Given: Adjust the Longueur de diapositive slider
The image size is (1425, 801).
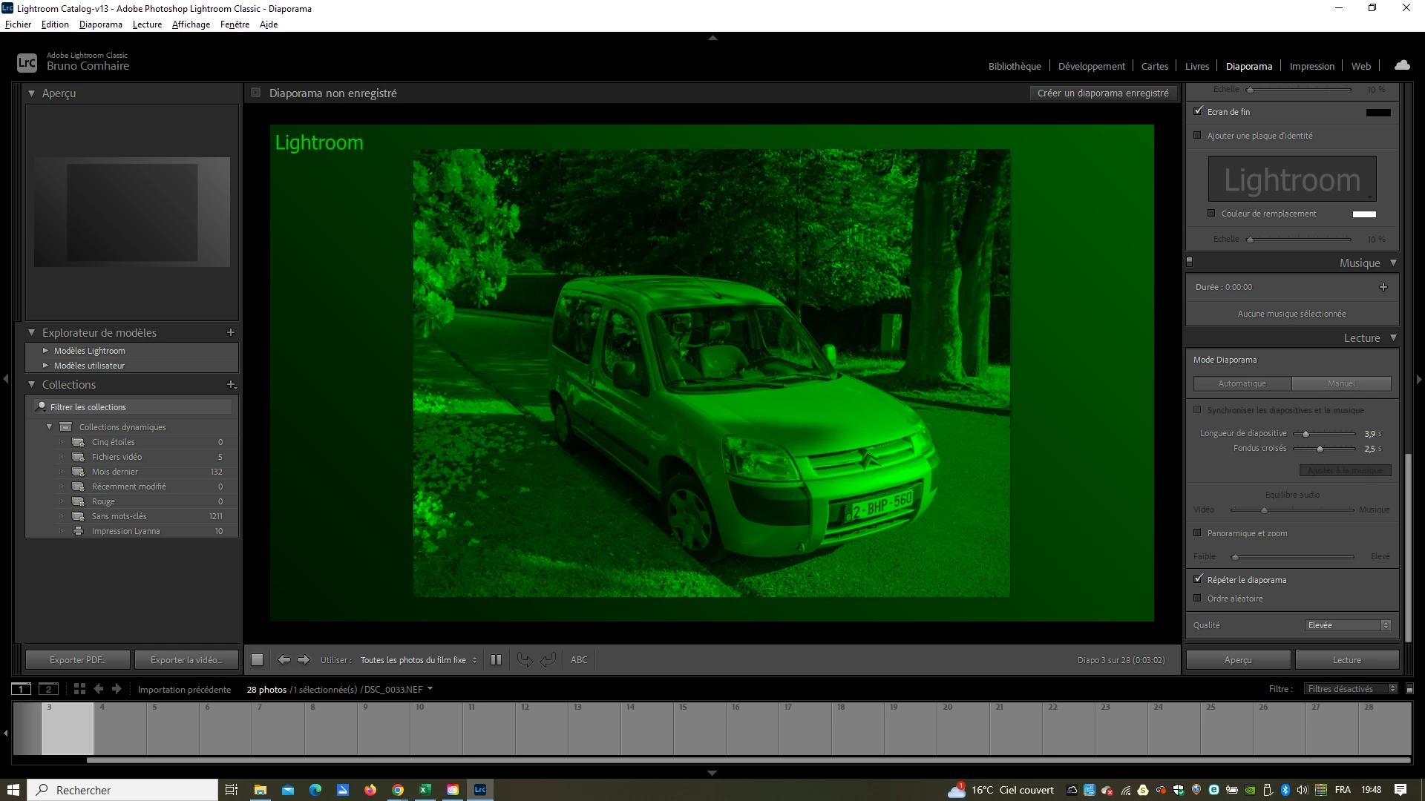Looking at the screenshot, I should click(x=1306, y=433).
